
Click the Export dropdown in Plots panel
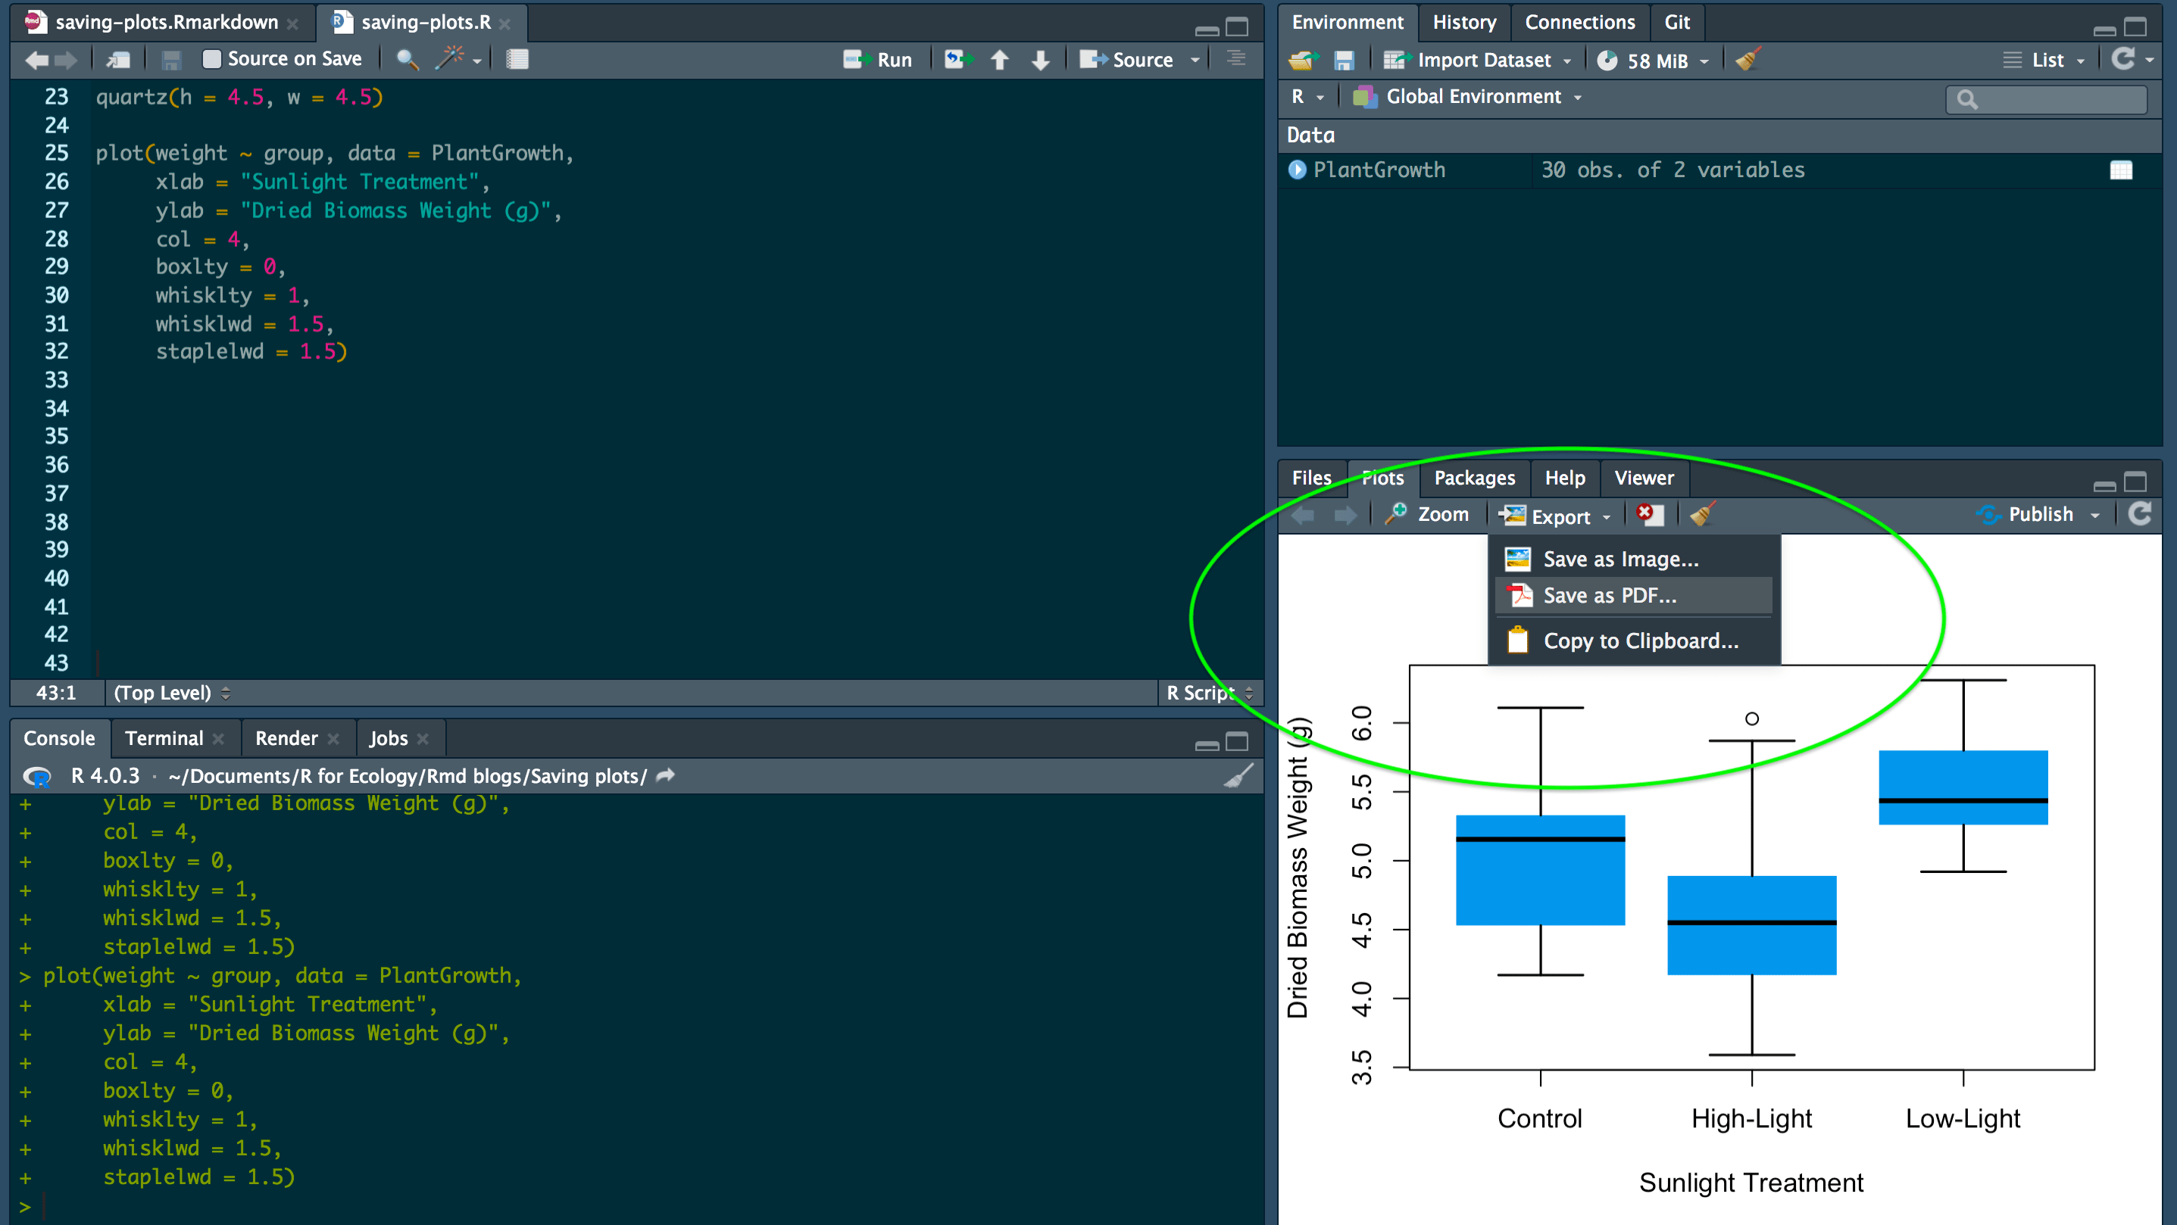click(1555, 516)
